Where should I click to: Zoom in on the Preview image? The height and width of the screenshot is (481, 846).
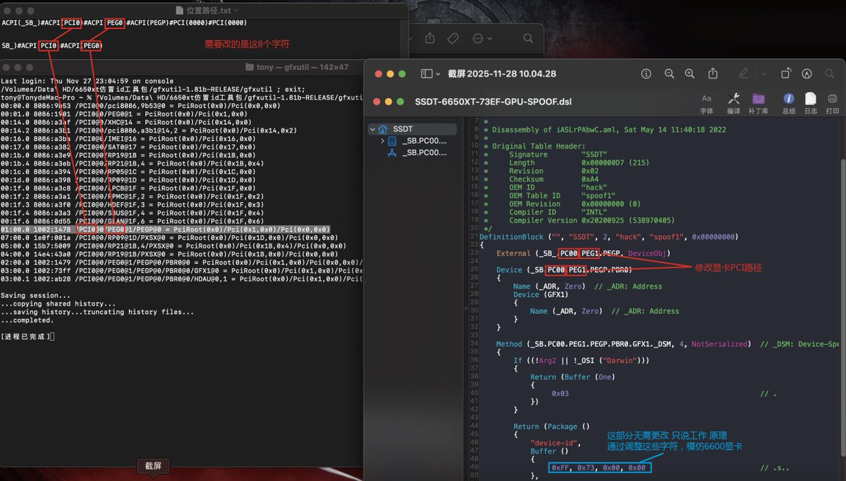click(x=690, y=73)
